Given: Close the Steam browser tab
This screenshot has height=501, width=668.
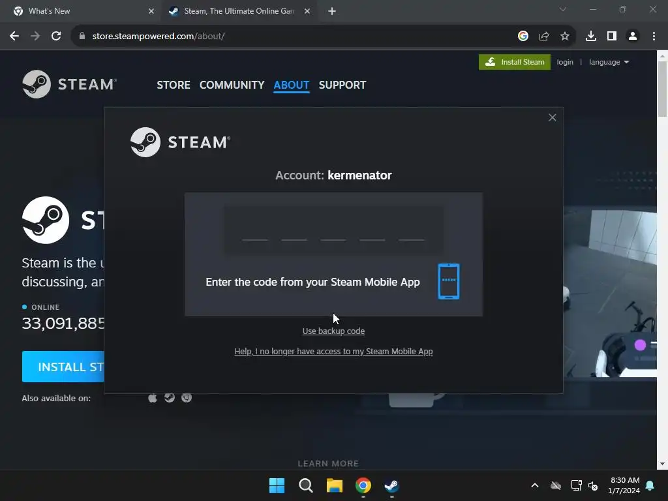Looking at the screenshot, I should [x=307, y=11].
